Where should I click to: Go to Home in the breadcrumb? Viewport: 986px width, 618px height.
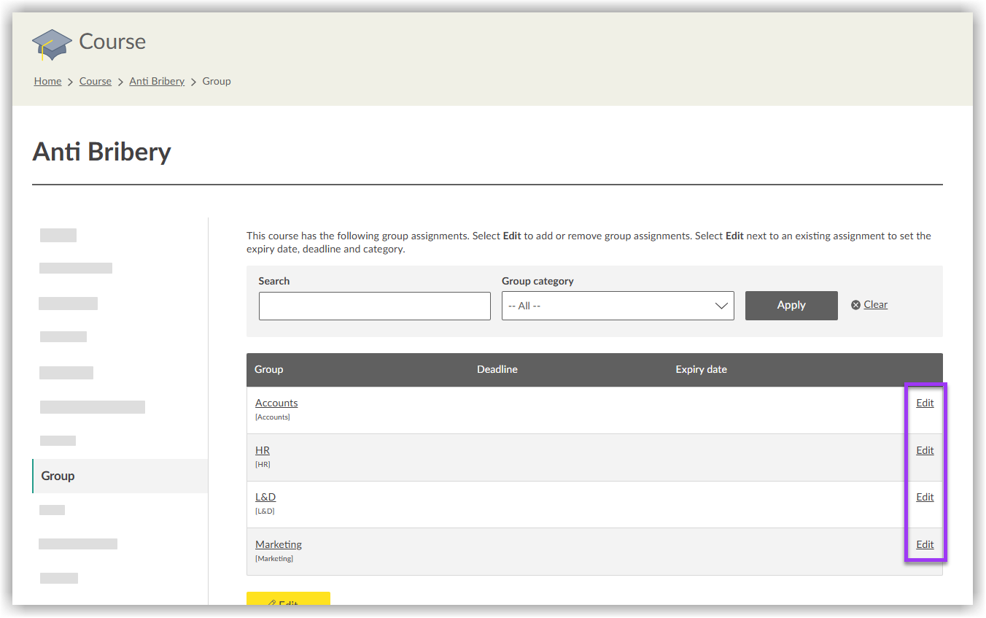[x=47, y=81]
